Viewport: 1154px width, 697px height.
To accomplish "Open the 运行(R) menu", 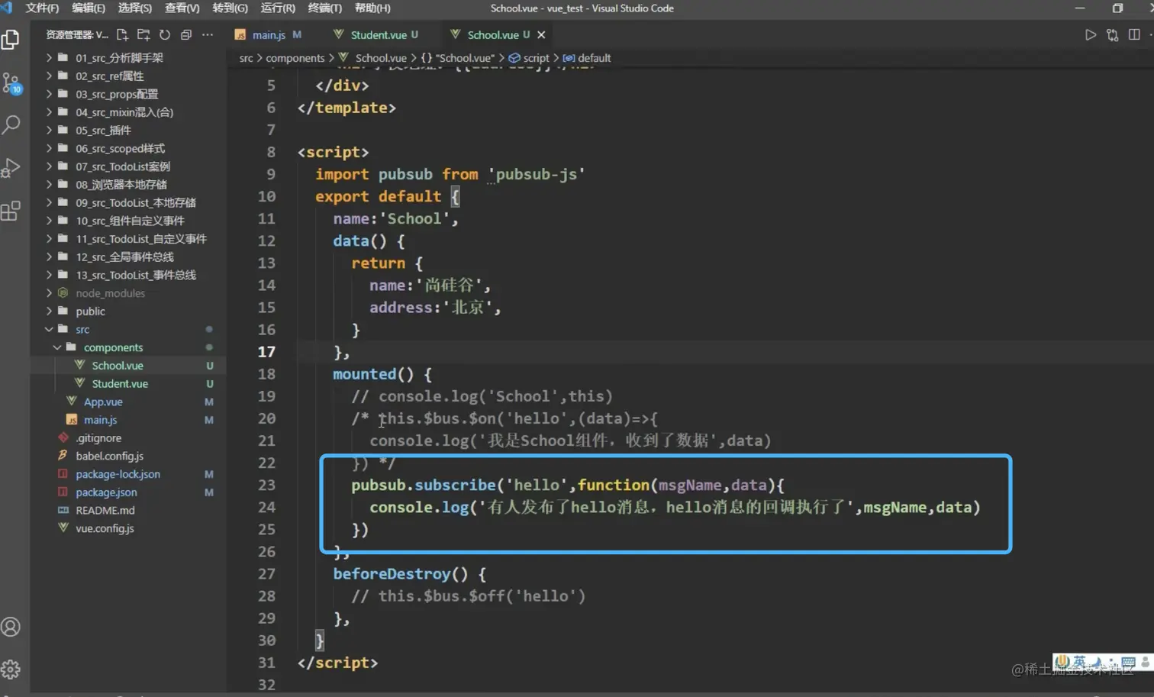I will click(278, 8).
